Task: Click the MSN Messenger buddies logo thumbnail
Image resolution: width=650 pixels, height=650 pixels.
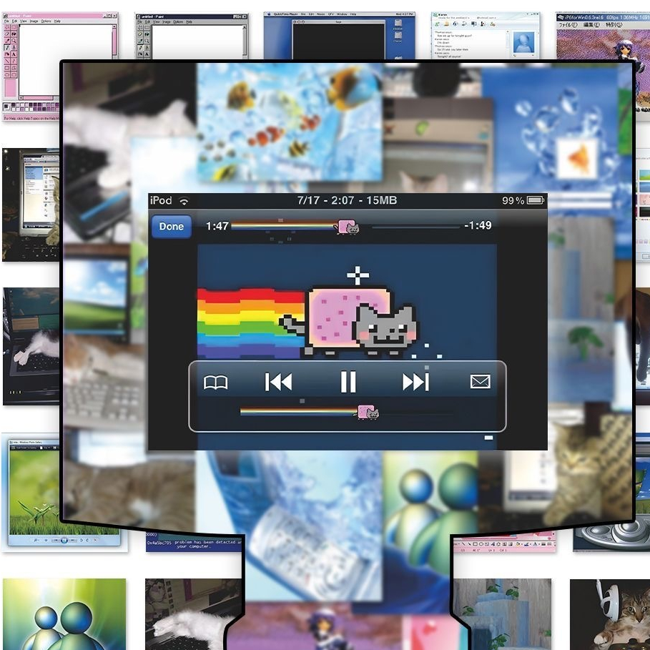Action: pyautogui.click(x=64, y=614)
